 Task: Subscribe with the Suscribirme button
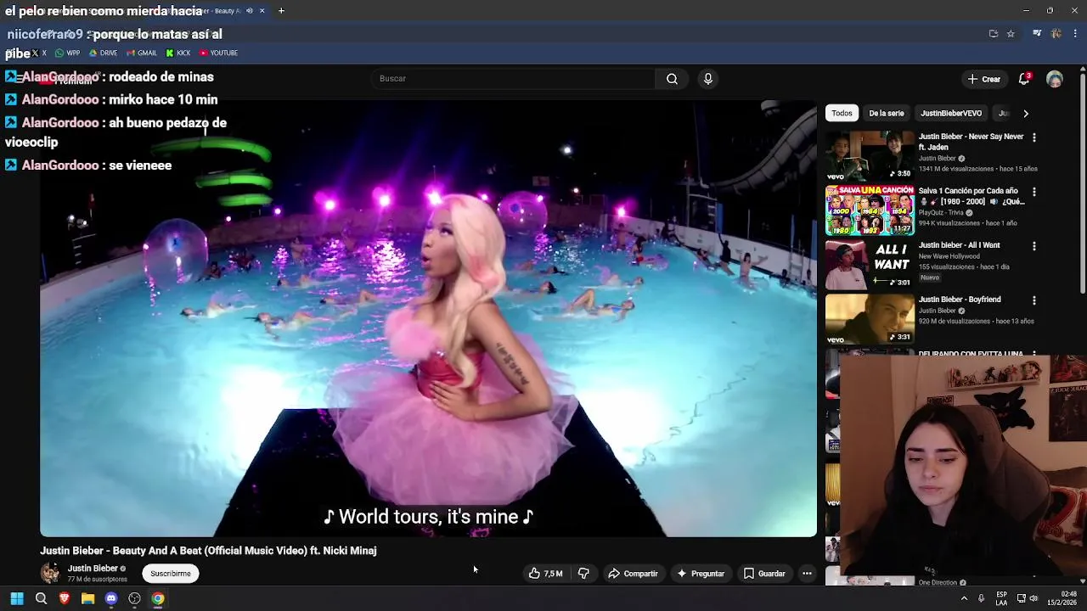[x=171, y=574]
